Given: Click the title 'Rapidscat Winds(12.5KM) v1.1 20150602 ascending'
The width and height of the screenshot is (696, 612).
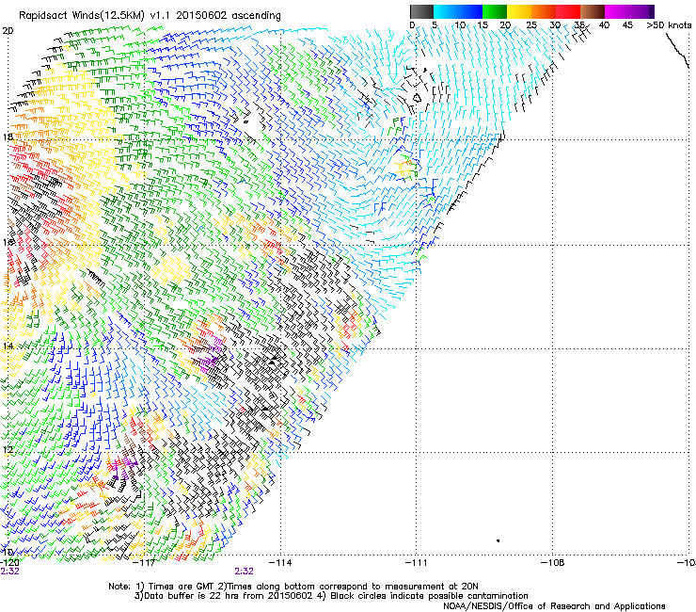Looking at the screenshot, I should (x=150, y=16).
